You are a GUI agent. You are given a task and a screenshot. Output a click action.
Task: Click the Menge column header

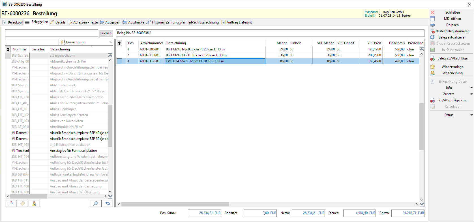coord(277,43)
